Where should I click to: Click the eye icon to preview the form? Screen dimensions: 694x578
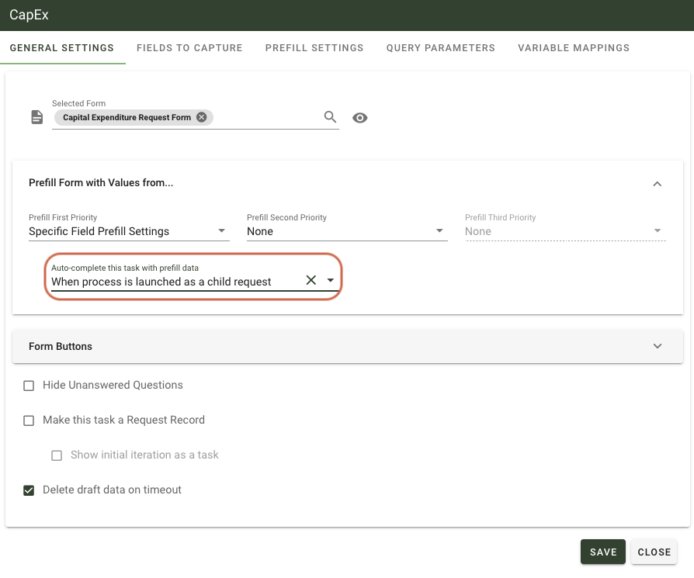coord(359,117)
